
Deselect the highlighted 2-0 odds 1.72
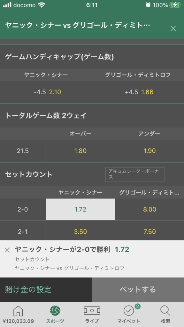point(80,209)
